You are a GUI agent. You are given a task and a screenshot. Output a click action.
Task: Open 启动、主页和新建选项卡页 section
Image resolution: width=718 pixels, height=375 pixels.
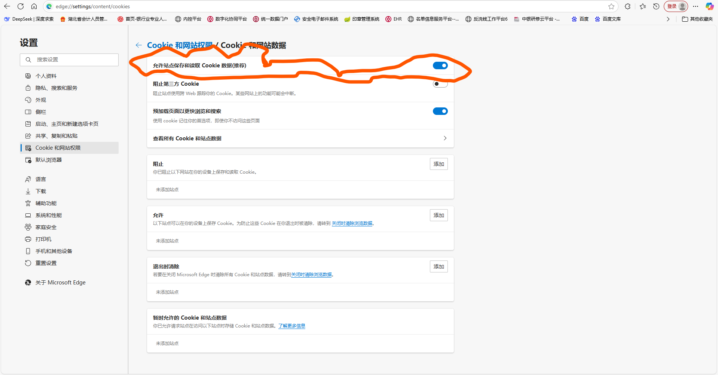click(x=69, y=124)
